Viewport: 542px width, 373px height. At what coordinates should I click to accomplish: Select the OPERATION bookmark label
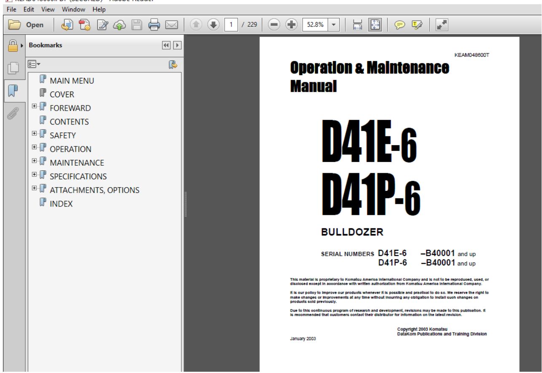point(70,149)
